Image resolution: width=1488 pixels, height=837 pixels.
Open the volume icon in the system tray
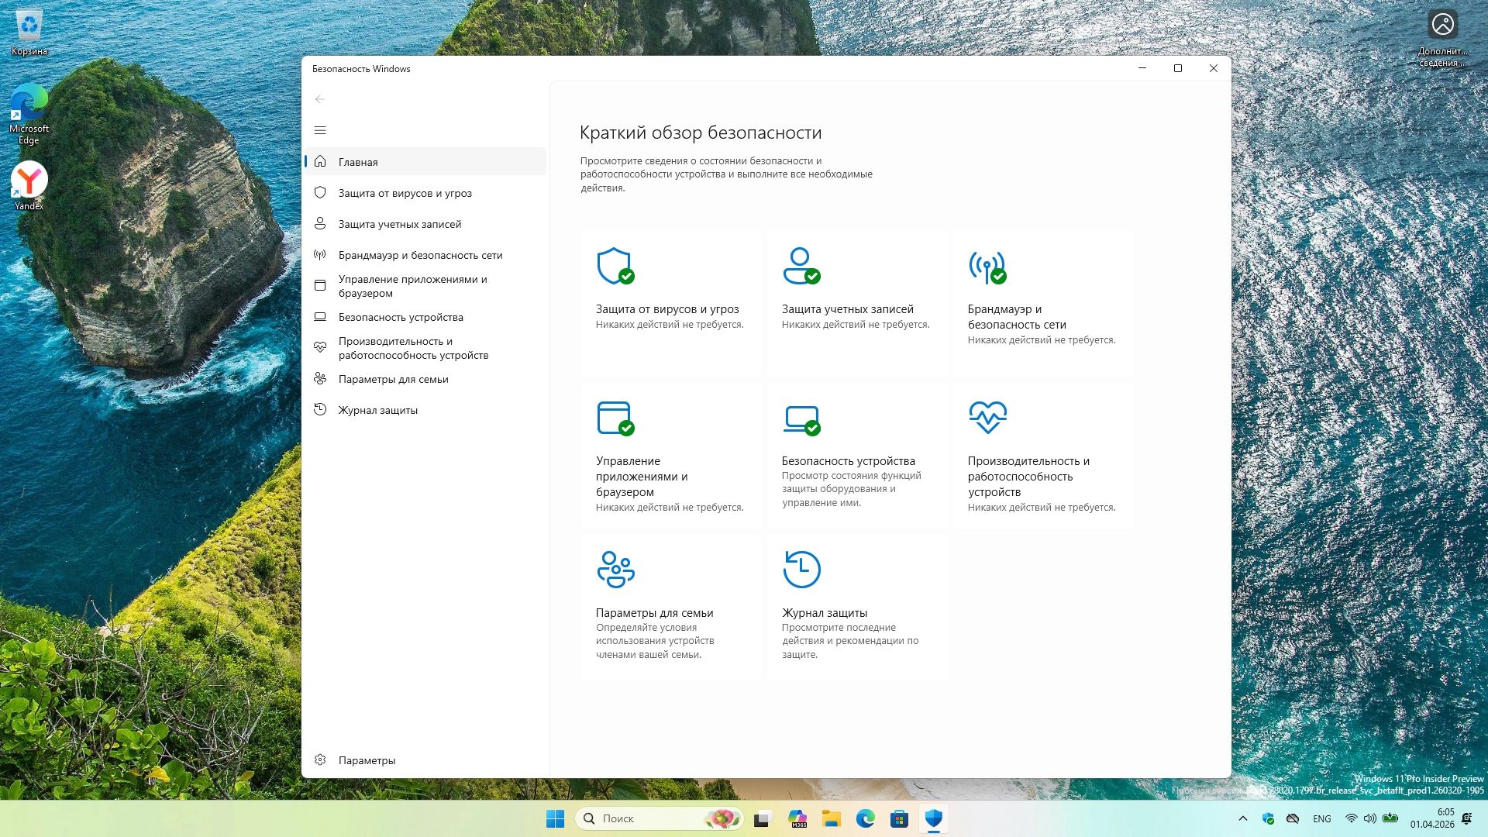[1370, 818]
